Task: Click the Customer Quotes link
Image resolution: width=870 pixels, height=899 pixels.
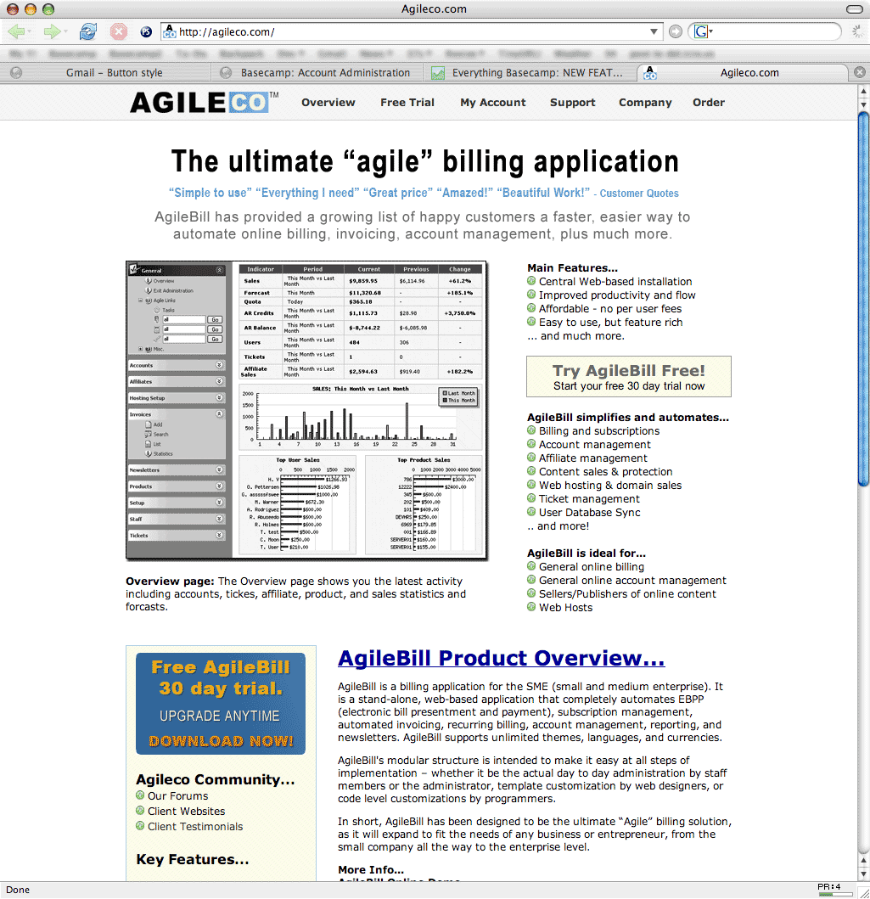Action: [639, 194]
